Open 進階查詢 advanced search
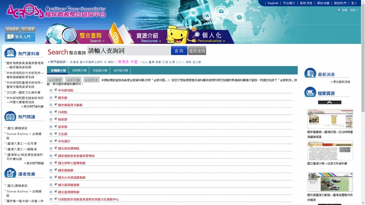Viewport: 365px width, 205px height. pyautogui.click(x=197, y=51)
